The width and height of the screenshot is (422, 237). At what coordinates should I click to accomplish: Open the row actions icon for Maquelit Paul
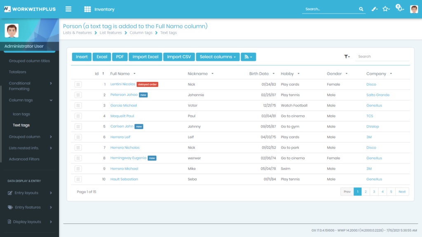[78, 116]
